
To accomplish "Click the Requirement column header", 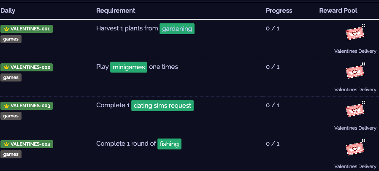I will point(116,11).
